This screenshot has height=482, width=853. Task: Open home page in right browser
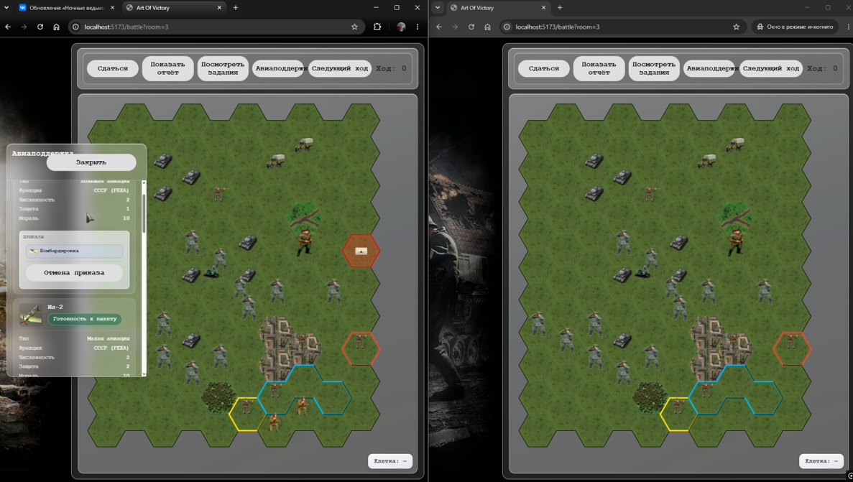coord(487,27)
